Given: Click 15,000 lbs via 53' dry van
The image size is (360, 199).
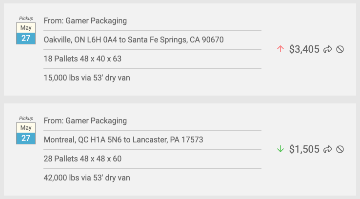Looking at the screenshot, I should click(x=87, y=78).
